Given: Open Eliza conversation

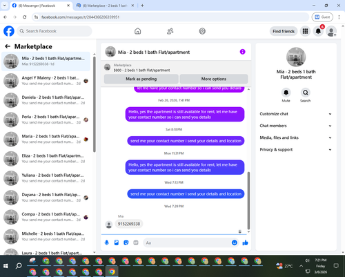Looking at the screenshot, I should [46, 159].
